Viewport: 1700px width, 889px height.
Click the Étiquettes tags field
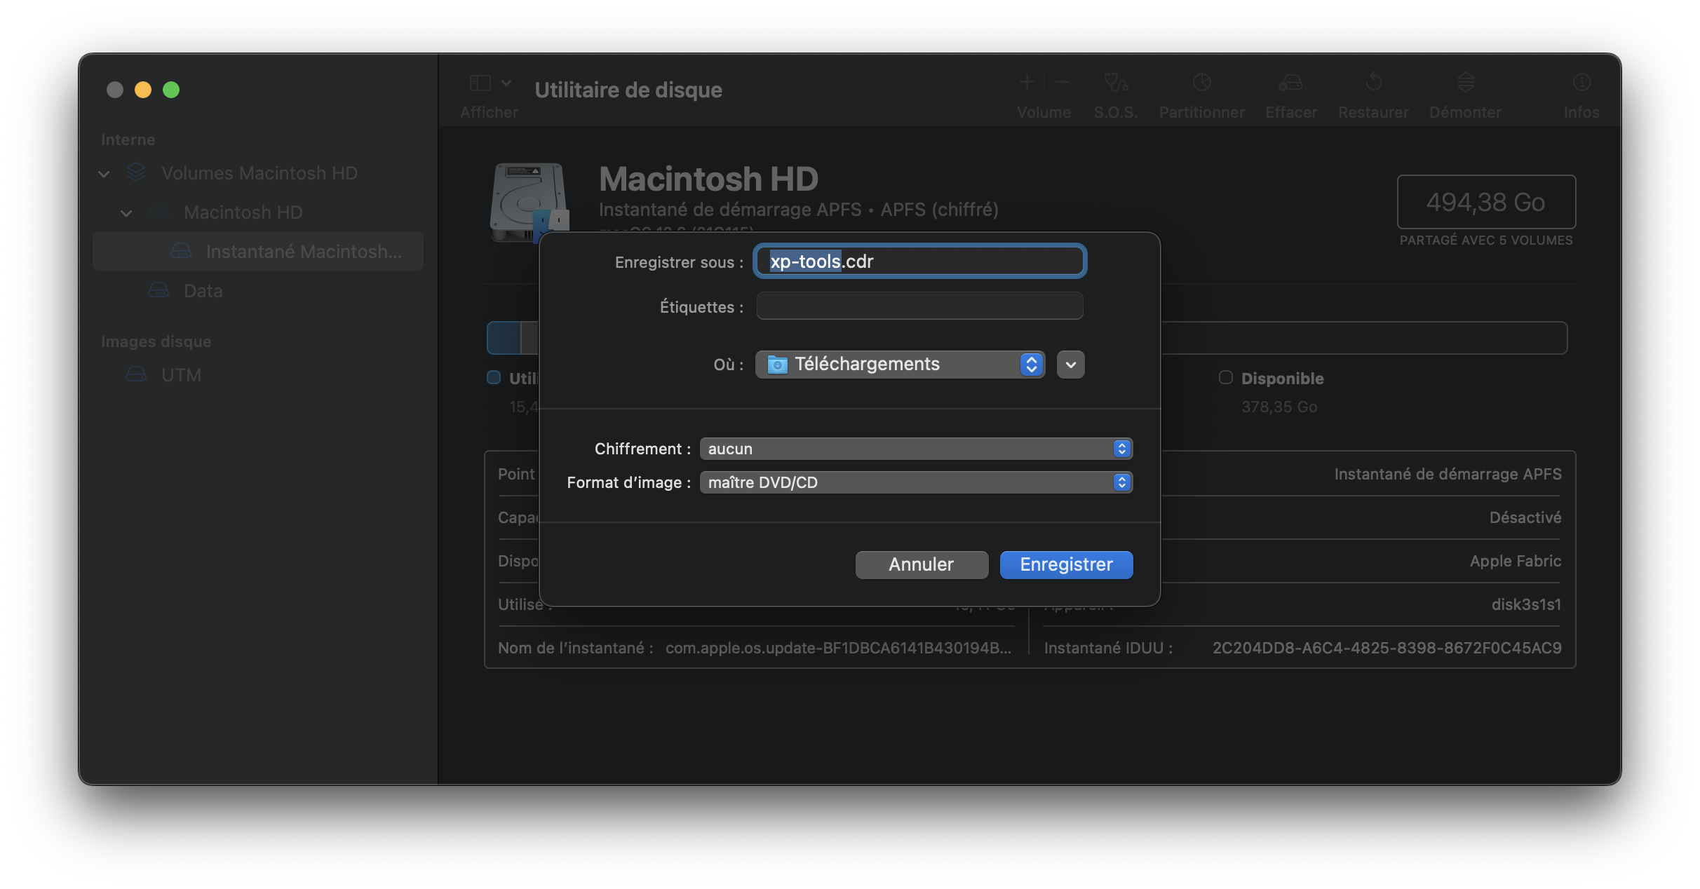pyautogui.click(x=919, y=306)
